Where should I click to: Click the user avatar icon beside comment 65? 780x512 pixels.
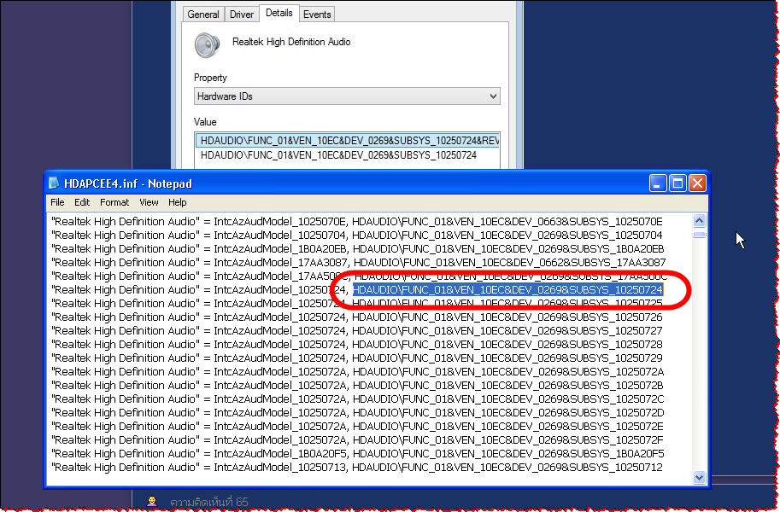point(153,501)
